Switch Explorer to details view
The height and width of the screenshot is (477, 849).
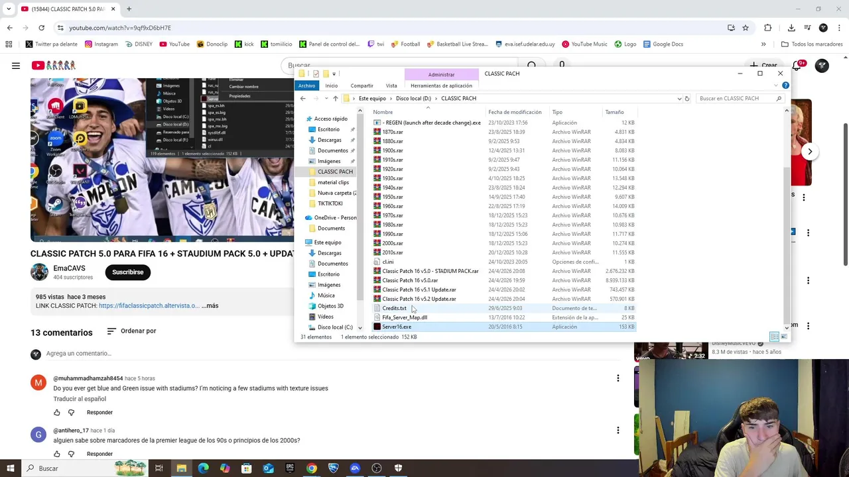(774, 337)
